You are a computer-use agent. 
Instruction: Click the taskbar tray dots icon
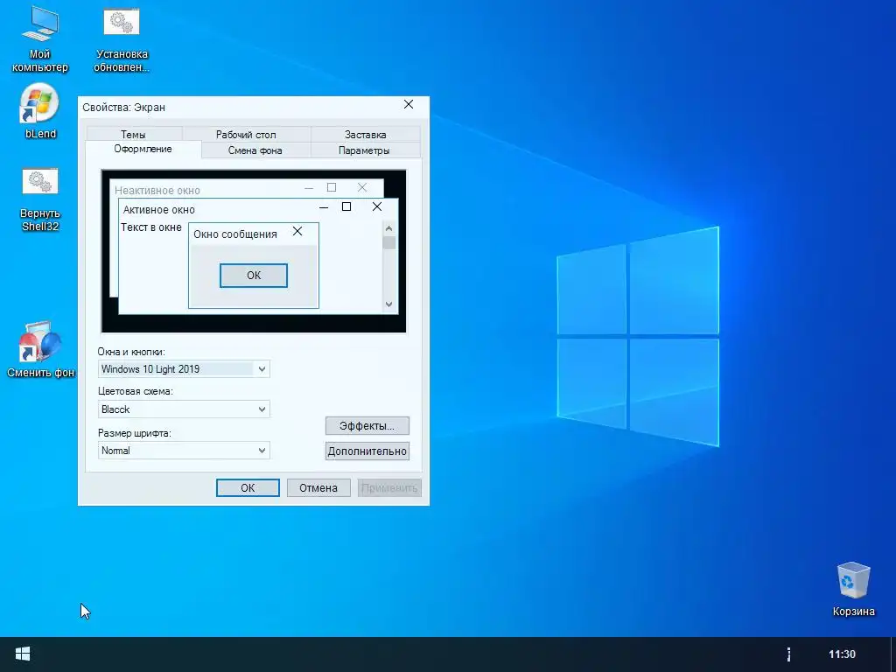click(x=788, y=654)
